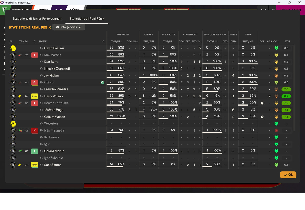Open Harry Wilson's player name link
This screenshot has height=210, width=305.
pyautogui.click(x=53, y=96)
